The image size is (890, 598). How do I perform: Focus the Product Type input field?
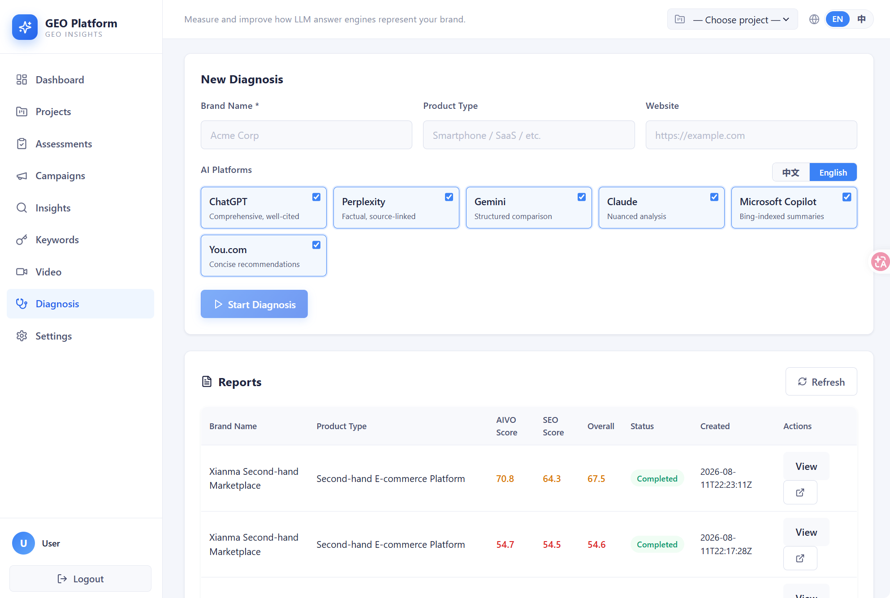click(529, 135)
